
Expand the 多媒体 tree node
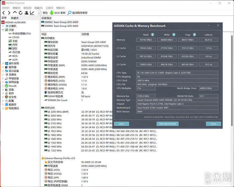pyautogui.click(x=3, y=75)
